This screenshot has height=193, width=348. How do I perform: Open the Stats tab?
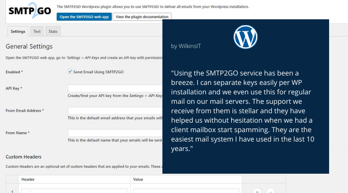(x=53, y=31)
